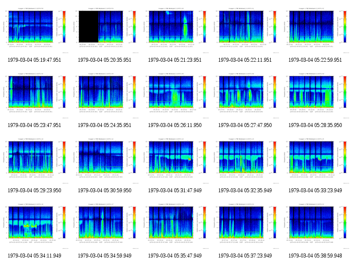Click caption 1979-03-04 05:23:47.951
This screenshot has width=351, height=261.
tap(34, 125)
